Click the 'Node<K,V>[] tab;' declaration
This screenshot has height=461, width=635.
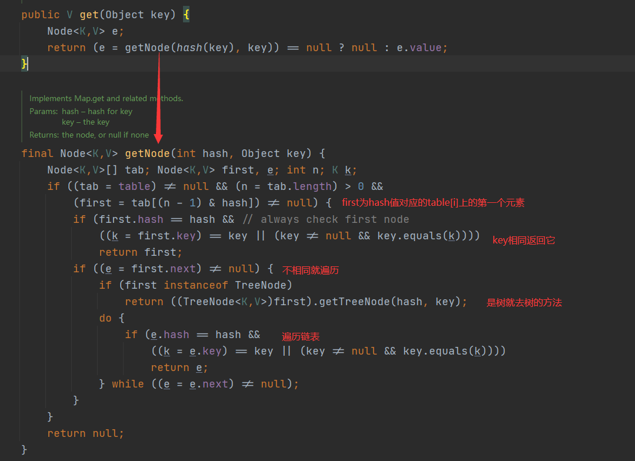[98, 171]
